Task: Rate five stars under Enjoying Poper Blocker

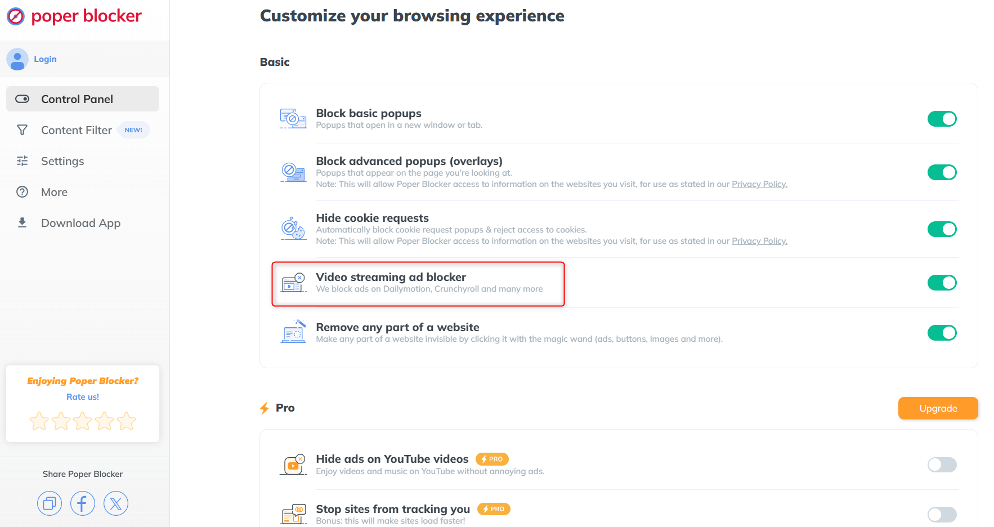Action: tap(126, 421)
